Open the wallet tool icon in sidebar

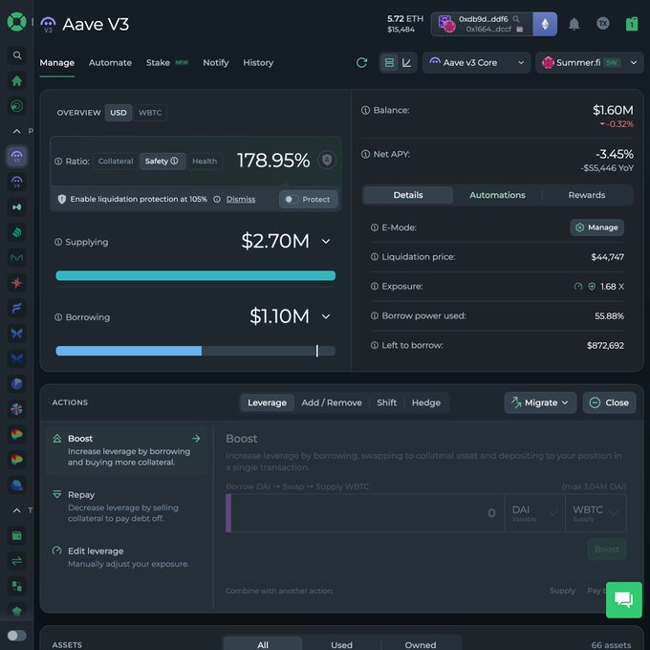click(x=17, y=535)
